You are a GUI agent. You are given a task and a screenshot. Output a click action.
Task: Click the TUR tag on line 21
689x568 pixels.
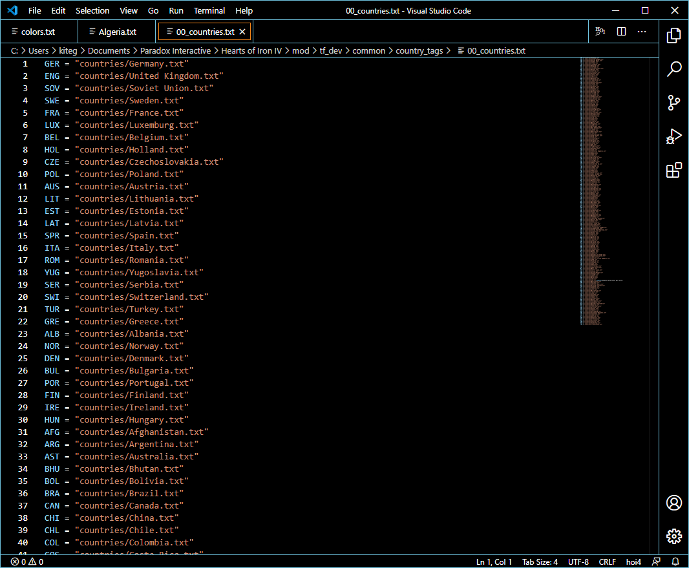pyautogui.click(x=52, y=310)
